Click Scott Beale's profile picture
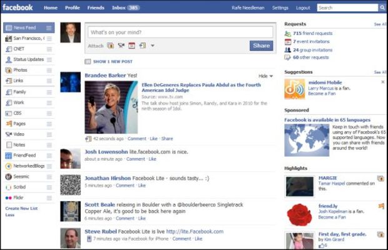The image size is (388, 250). pyautogui.click(x=71, y=211)
